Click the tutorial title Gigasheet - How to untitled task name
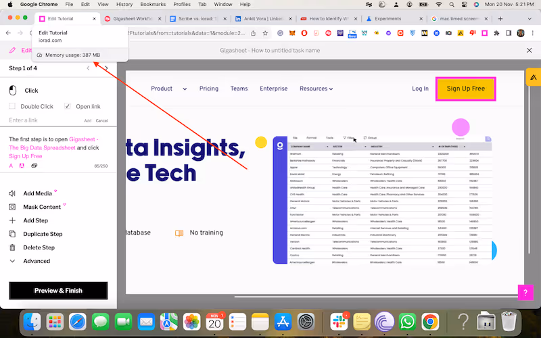The image size is (541, 338). (270, 50)
